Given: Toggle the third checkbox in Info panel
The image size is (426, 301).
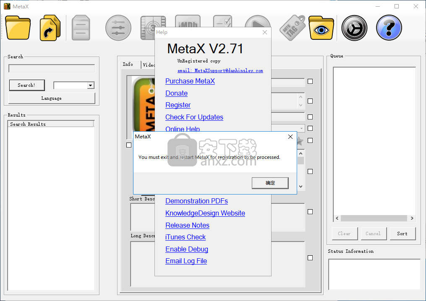Looking at the screenshot, I should [x=310, y=117].
